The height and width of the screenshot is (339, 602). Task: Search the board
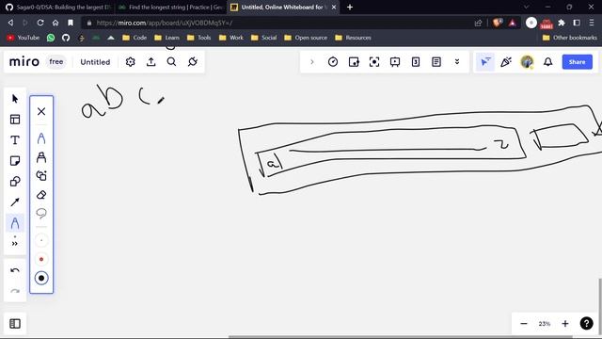(x=171, y=62)
